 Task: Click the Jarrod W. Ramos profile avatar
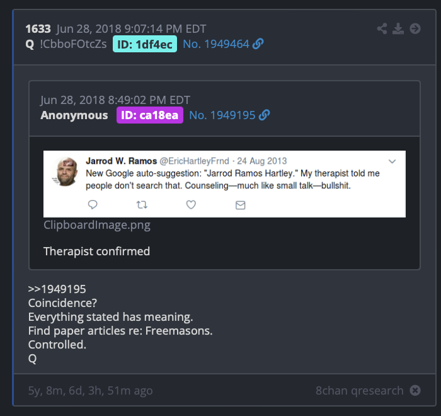66,171
